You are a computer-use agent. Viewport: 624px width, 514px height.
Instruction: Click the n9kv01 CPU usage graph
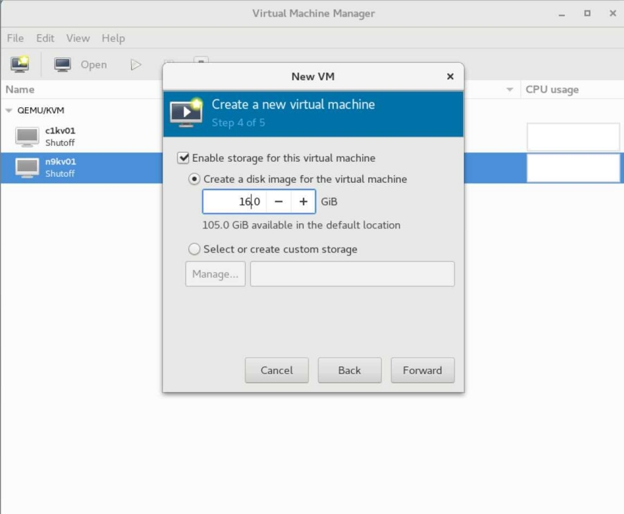(x=573, y=168)
